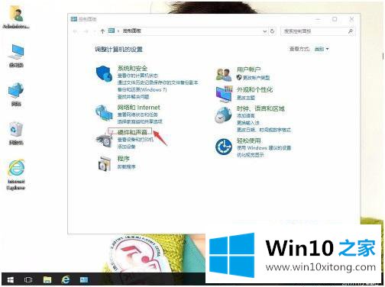Click the Control Panel address bar icon
The image size is (385, 287).
click(x=112, y=31)
